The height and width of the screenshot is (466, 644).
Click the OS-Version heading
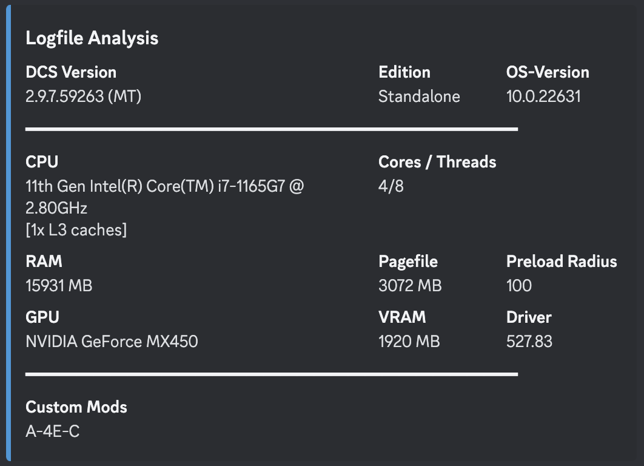(548, 72)
